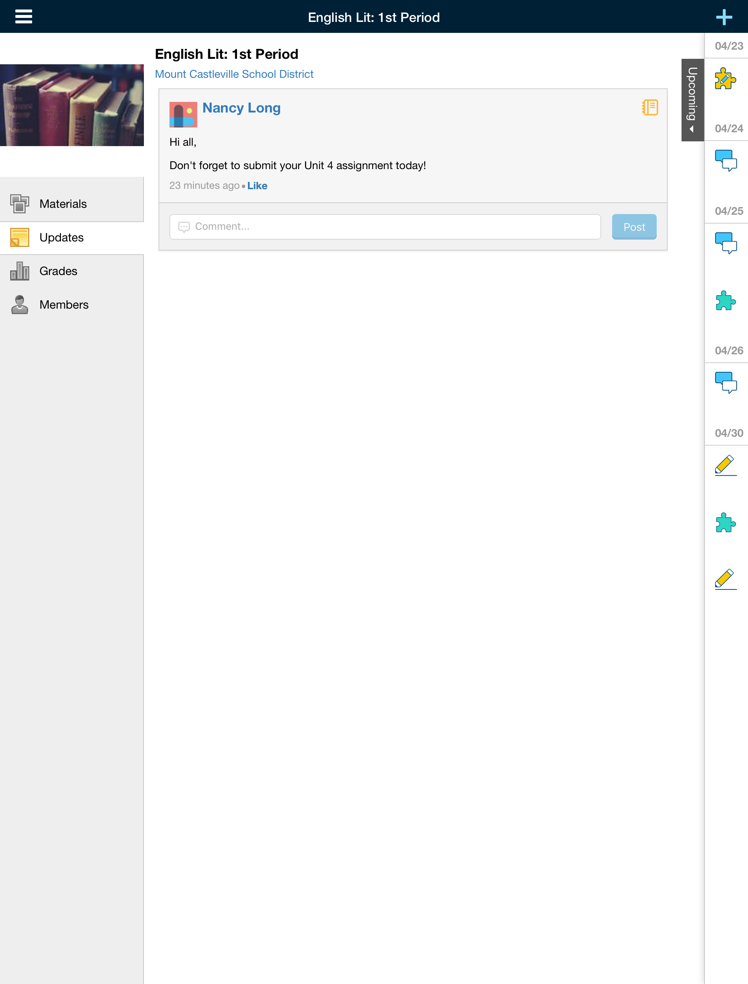
Task: Open the first discussion icon under 04/25
Action: (x=725, y=243)
